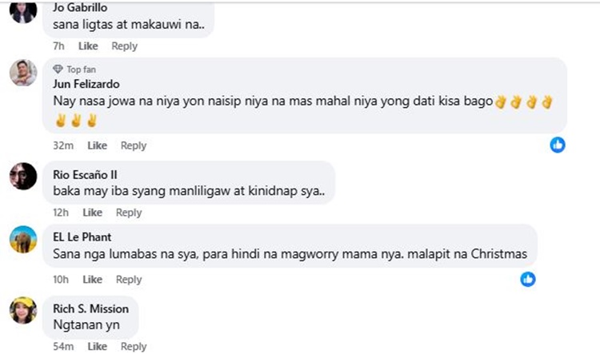This screenshot has height=354, width=600.
Task: Reply to Jun Felizardo's comment
Action: tap(134, 145)
